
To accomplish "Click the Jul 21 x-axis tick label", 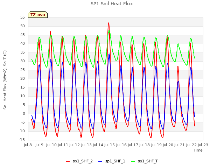I will click(180, 145).
